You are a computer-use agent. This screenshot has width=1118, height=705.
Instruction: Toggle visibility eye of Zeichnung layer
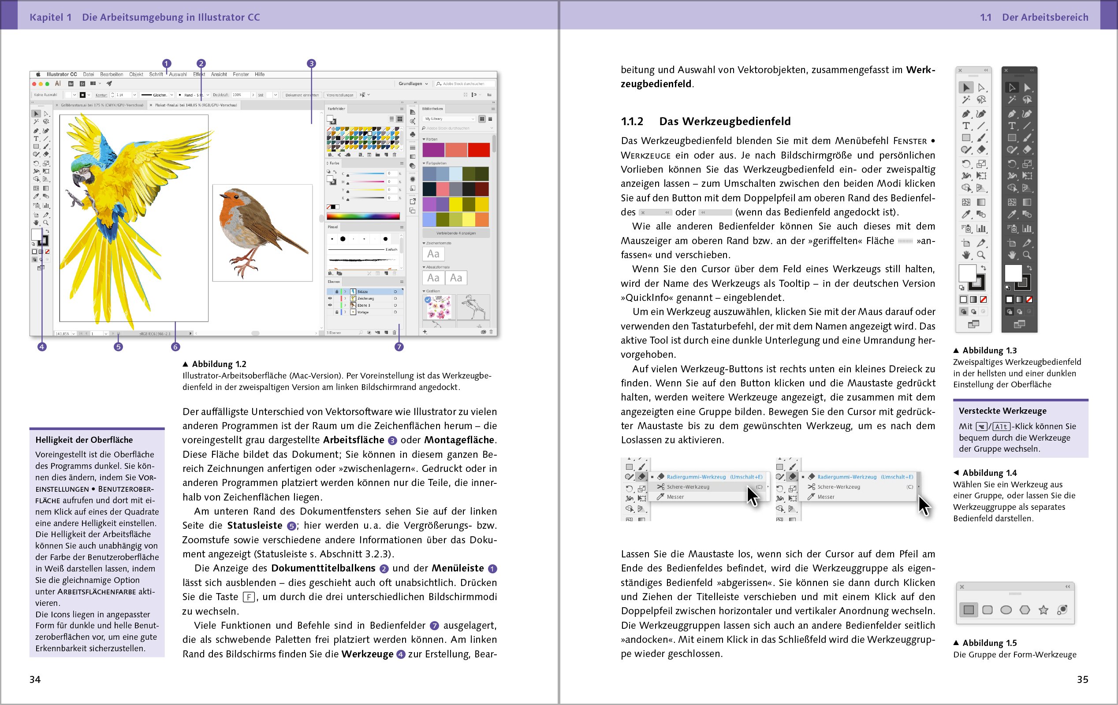point(330,298)
